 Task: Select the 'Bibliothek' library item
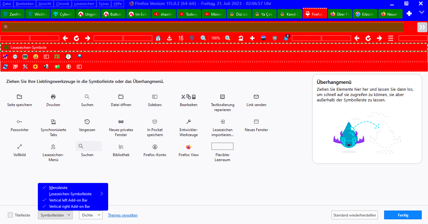(121, 150)
